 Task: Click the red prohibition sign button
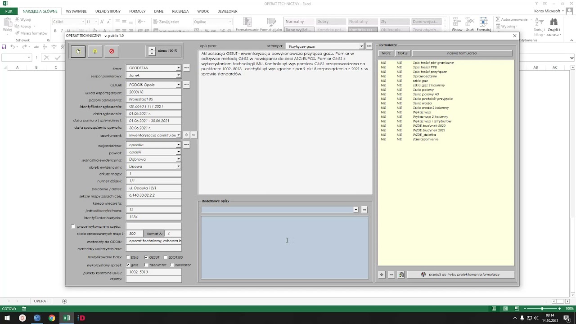(x=112, y=51)
